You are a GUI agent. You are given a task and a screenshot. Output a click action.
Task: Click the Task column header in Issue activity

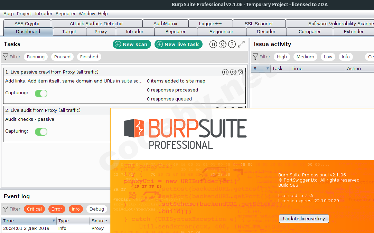tap(280, 69)
